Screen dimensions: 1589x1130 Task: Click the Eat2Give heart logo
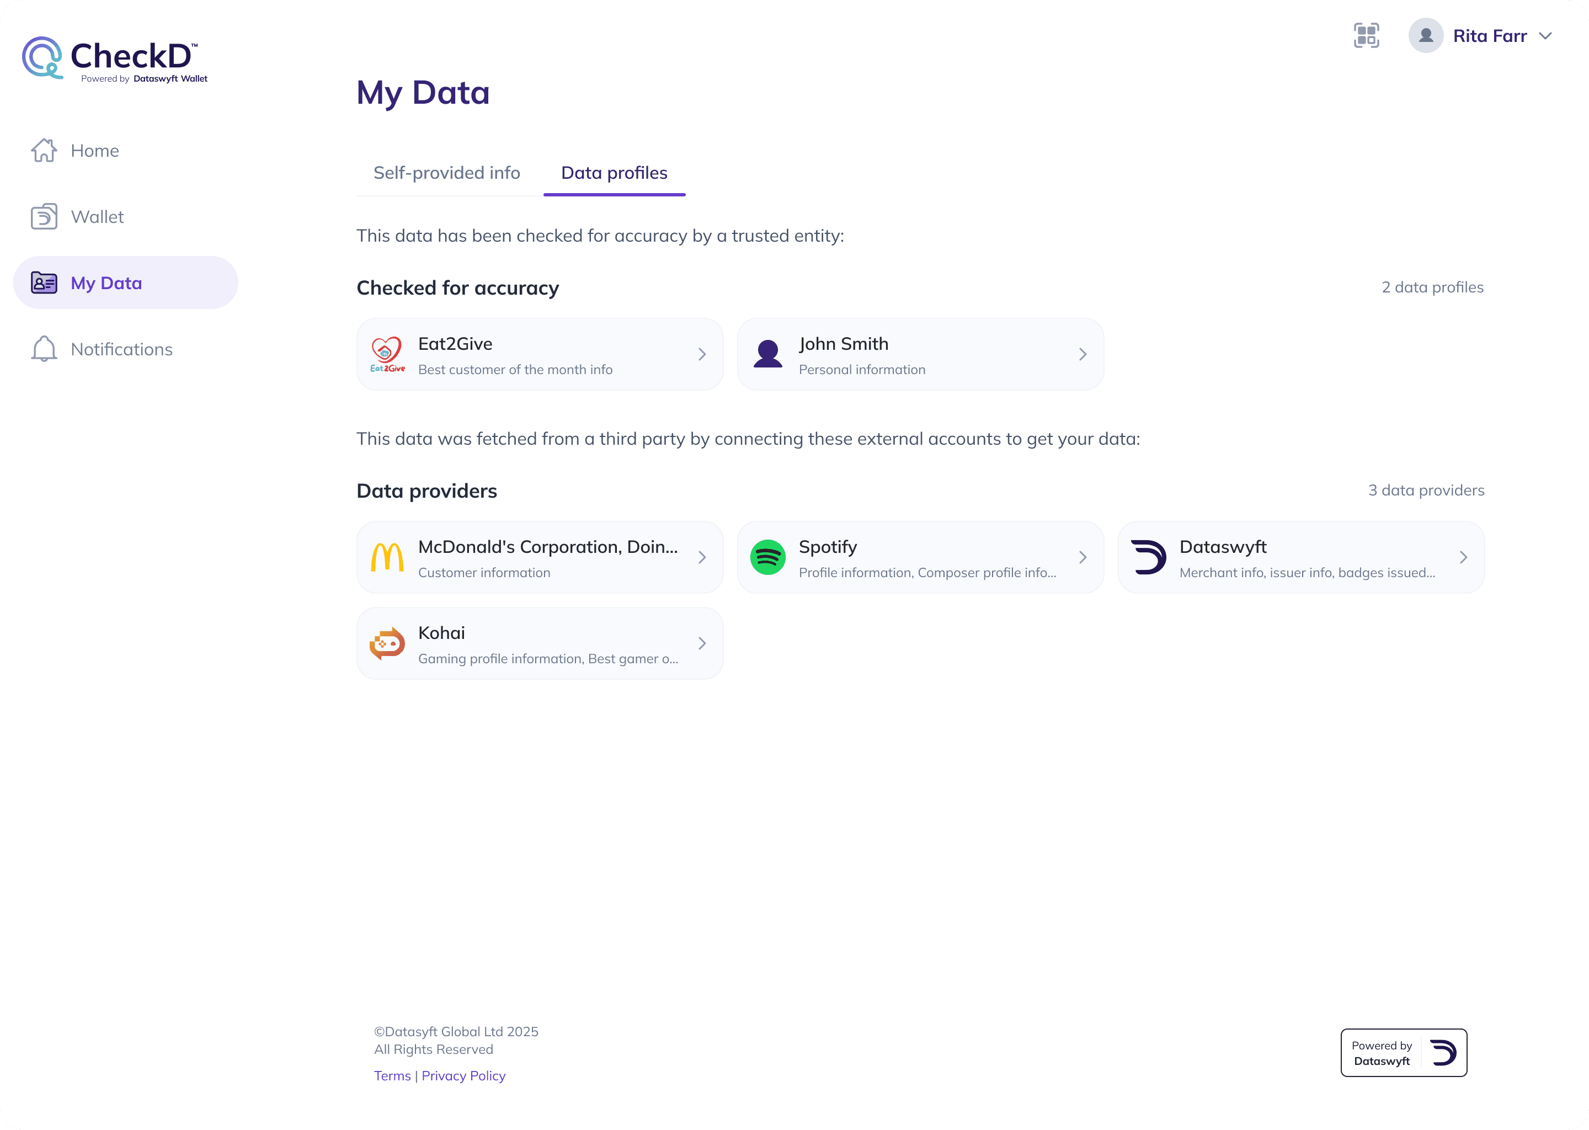point(387,354)
